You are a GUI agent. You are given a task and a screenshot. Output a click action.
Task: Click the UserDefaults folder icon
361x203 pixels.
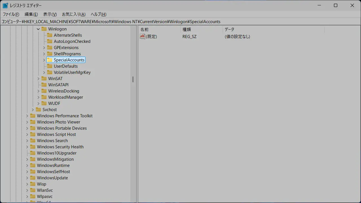click(x=50, y=66)
